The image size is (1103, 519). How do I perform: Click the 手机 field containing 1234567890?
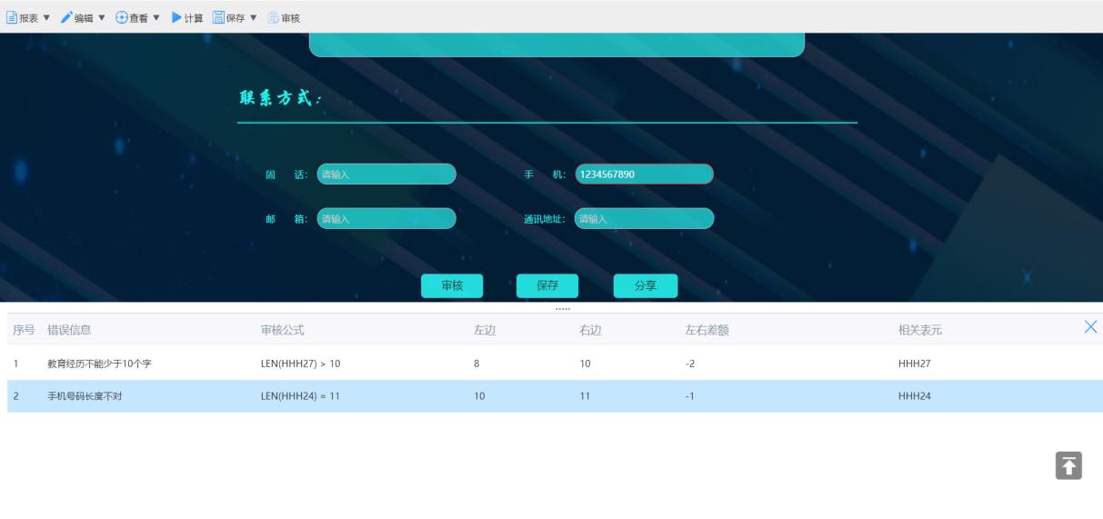[644, 175]
